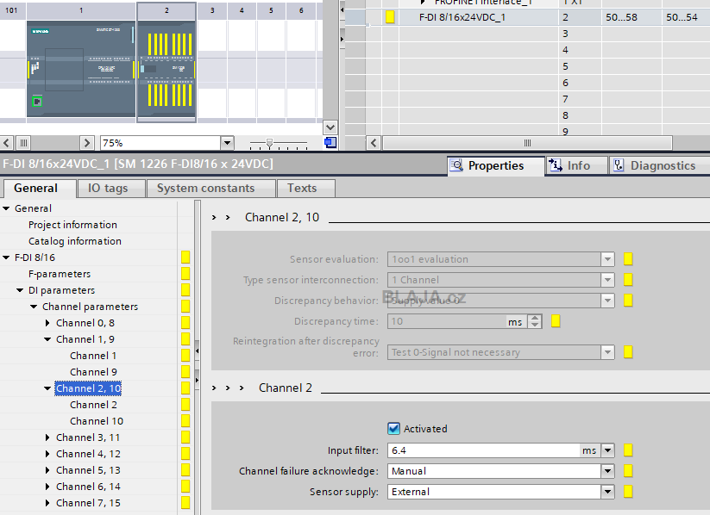Select the highlighted Channel 2, 10 tree item
Viewport: 710px width, 515px height.
pyautogui.click(x=88, y=388)
